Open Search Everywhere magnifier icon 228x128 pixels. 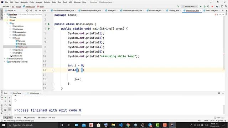226,6
